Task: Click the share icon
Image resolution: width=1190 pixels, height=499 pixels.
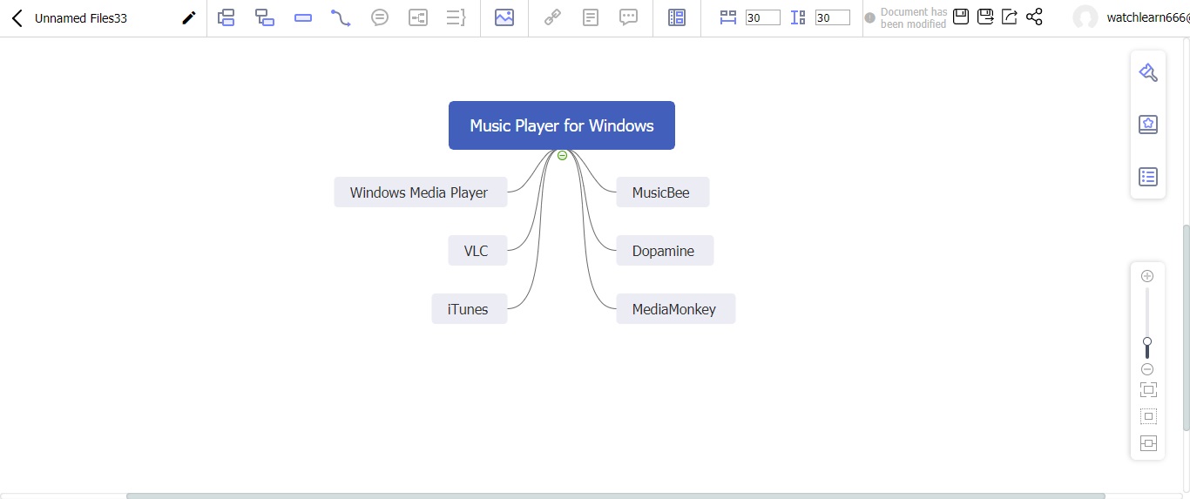Action: point(1034,17)
